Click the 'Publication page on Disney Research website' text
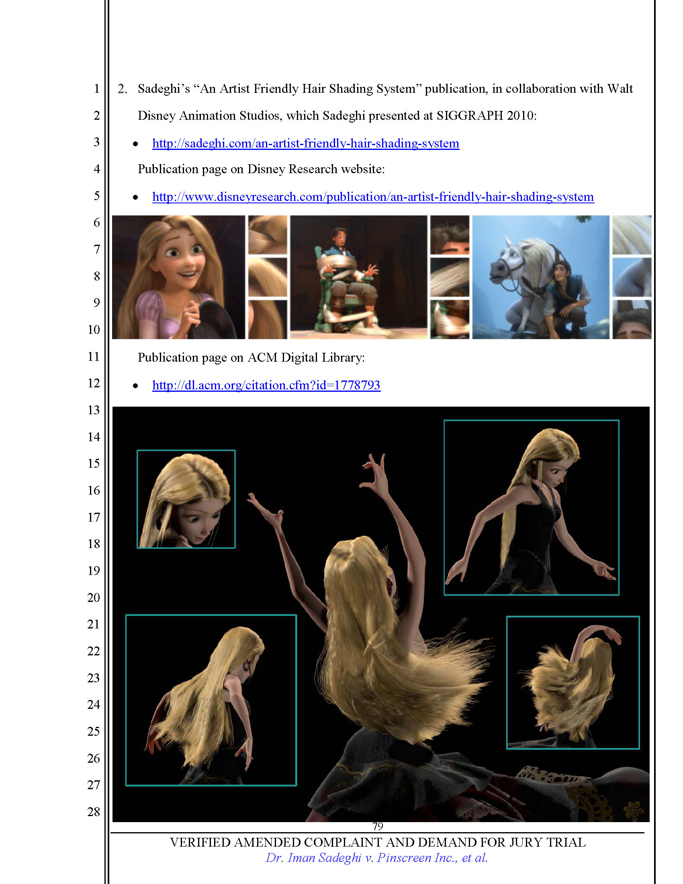 (261, 169)
